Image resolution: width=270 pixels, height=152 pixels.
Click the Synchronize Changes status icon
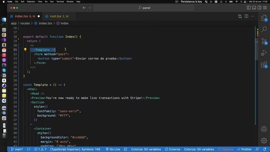pyautogui.click(x=29, y=149)
